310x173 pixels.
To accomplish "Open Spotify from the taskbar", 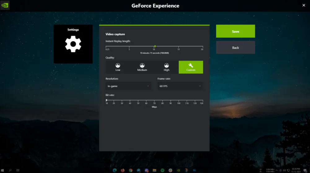I will (x=163, y=170).
